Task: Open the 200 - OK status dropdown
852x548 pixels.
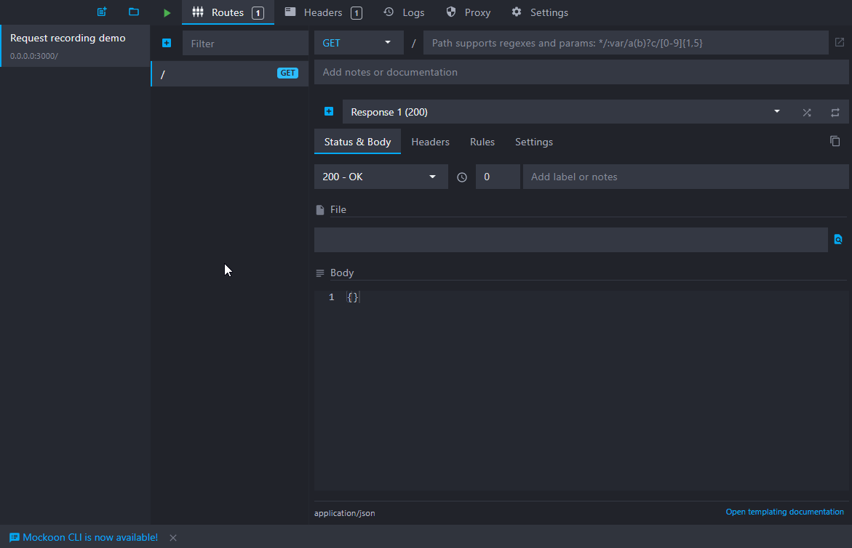Action: click(x=381, y=177)
